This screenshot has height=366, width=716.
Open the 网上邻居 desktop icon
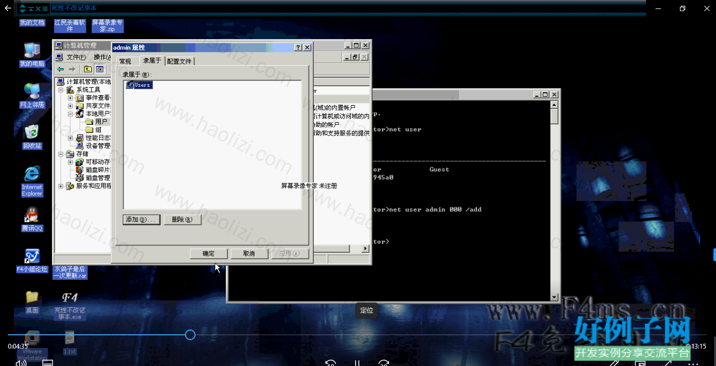click(x=32, y=96)
